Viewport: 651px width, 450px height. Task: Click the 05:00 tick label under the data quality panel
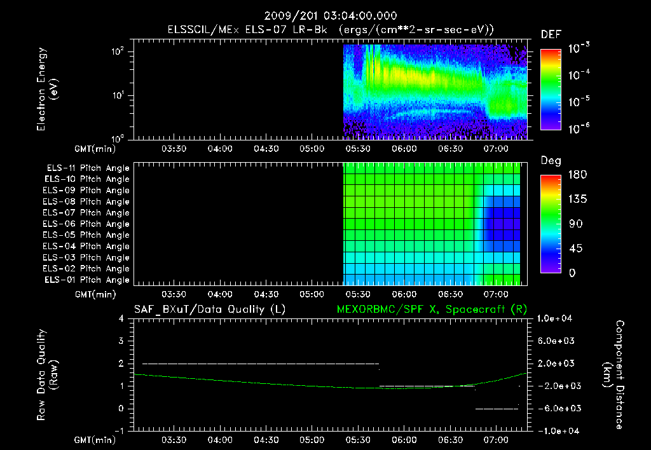312,440
